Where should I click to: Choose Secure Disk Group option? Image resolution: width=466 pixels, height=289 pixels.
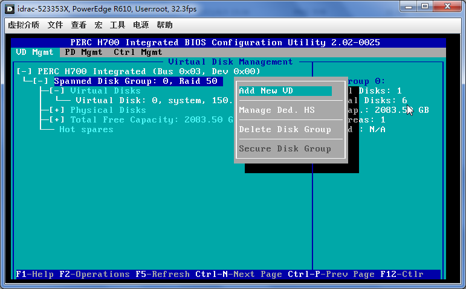click(x=285, y=148)
